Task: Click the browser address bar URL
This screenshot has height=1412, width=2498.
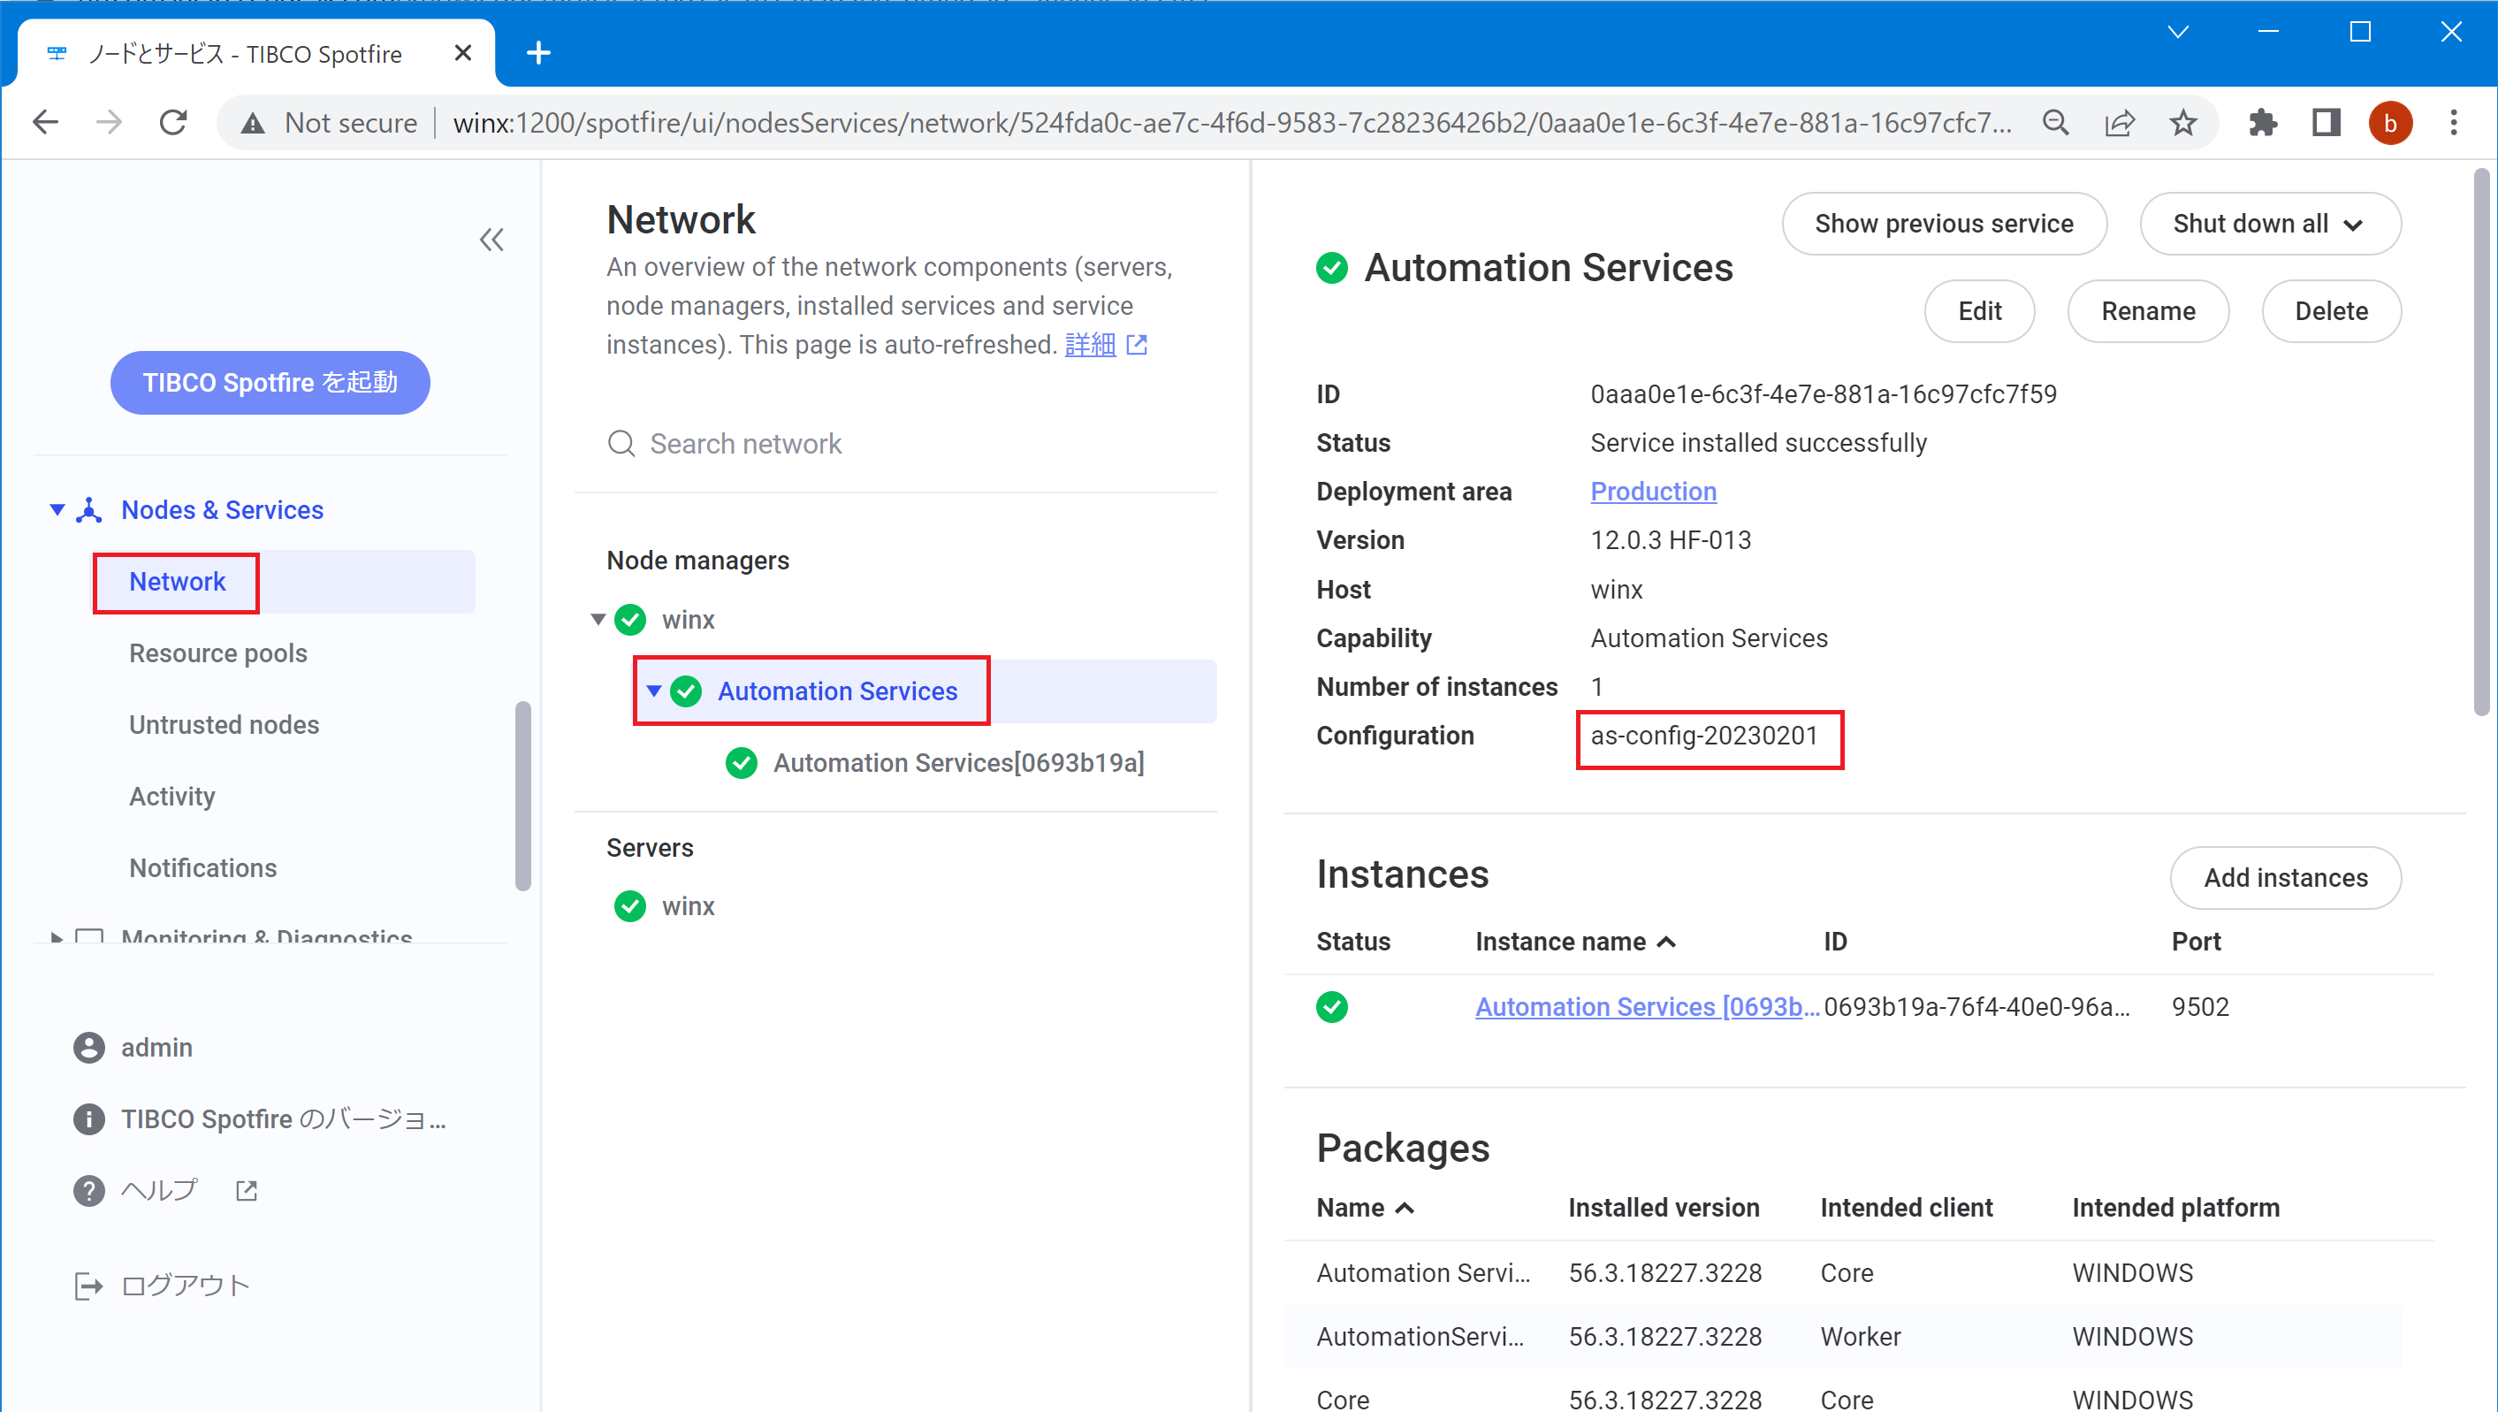Action: pyautogui.click(x=1231, y=123)
